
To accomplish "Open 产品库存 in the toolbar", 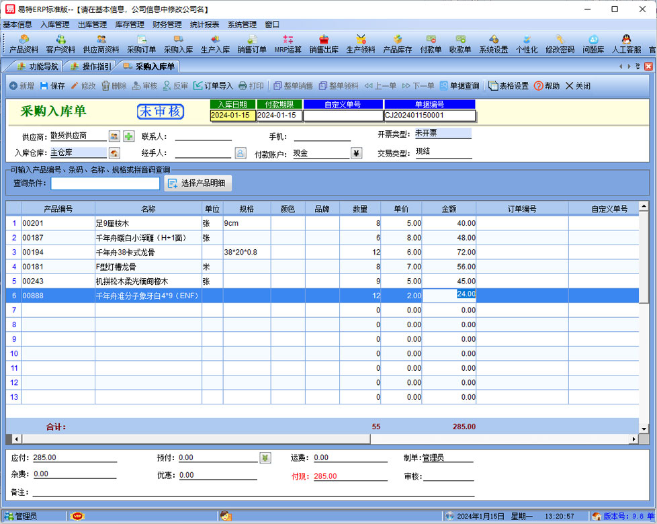I will click(397, 44).
